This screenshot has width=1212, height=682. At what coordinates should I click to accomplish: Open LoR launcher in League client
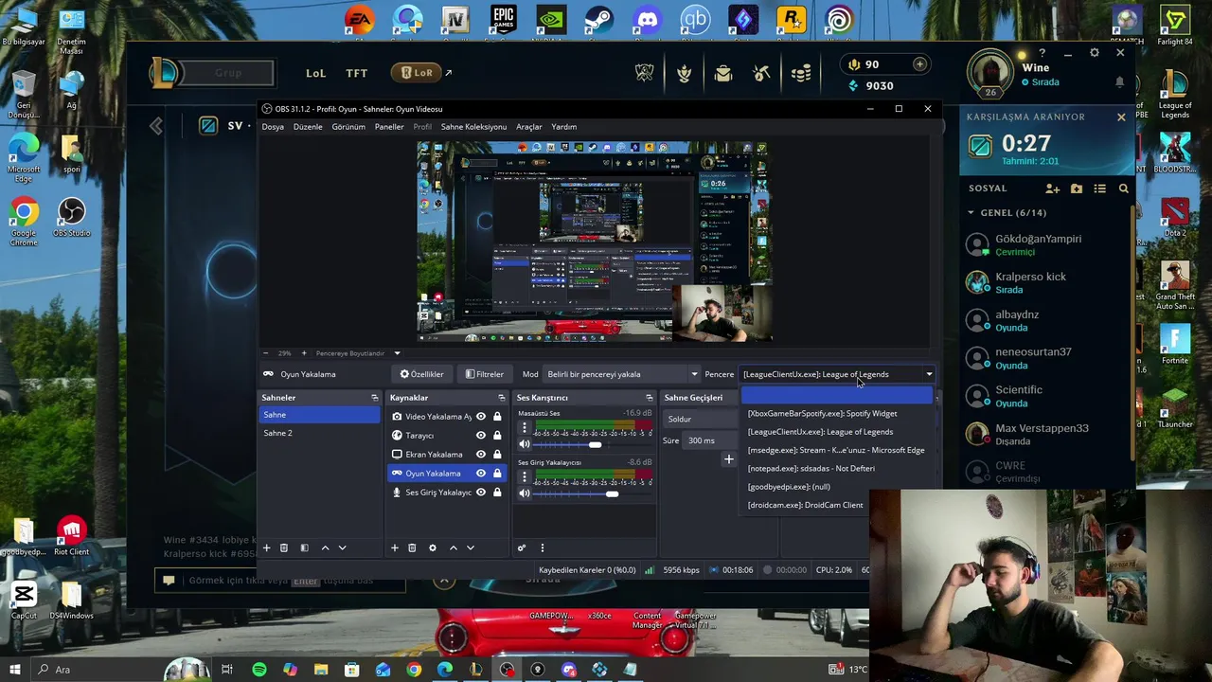[x=417, y=73]
